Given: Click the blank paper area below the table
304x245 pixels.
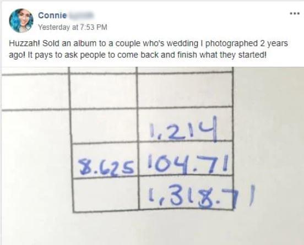Looking at the screenshot, I should point(153,228).
